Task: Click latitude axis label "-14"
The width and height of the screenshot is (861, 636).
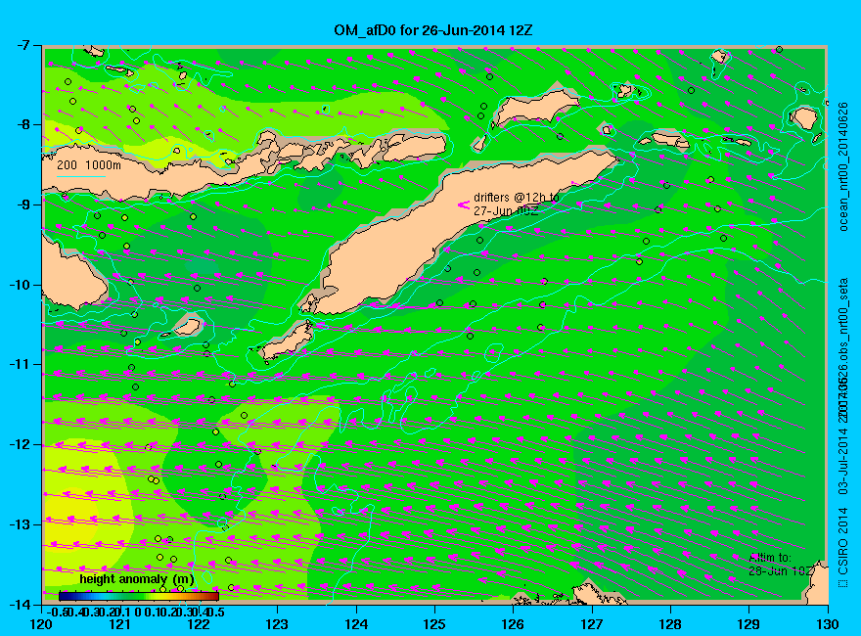Action: [20, 604]
